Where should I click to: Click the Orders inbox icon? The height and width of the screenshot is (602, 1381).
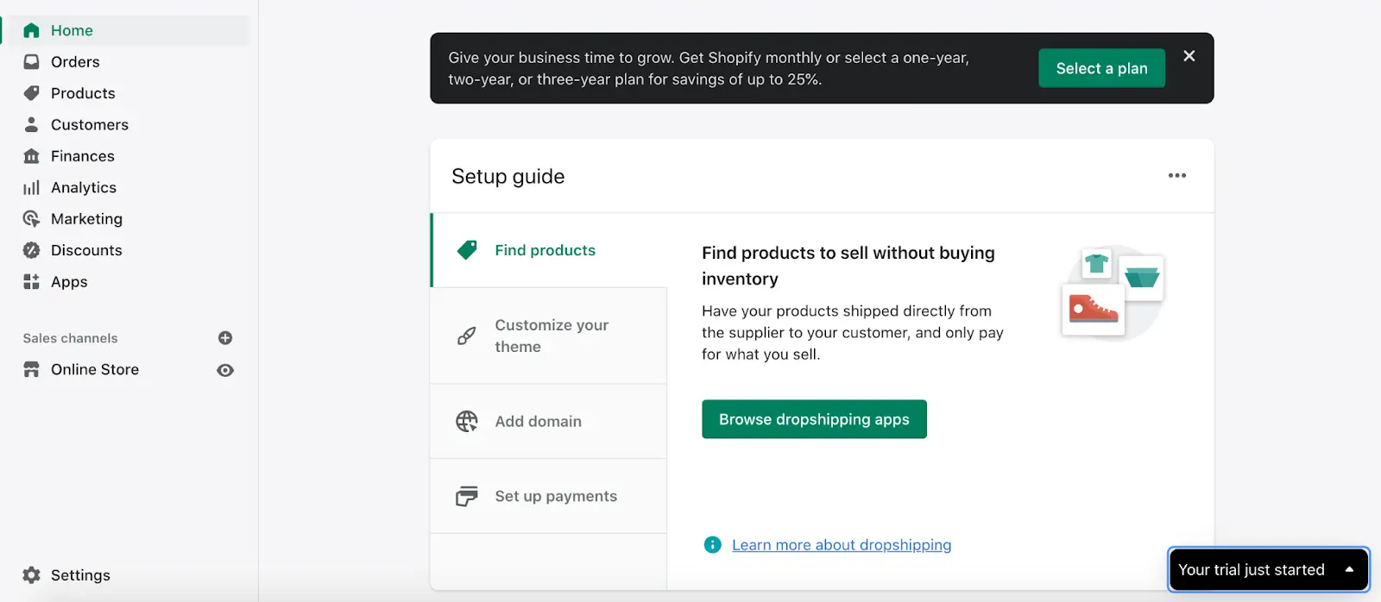tap(31, 62)
